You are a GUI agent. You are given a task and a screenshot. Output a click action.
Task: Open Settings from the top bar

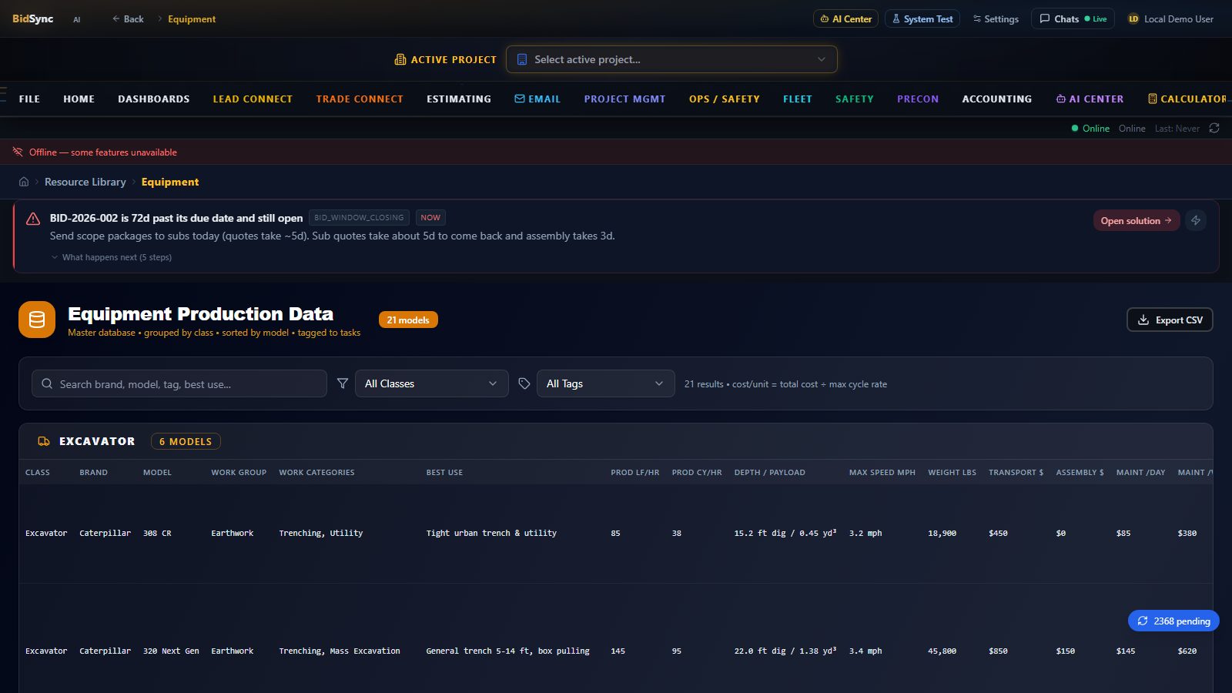pyautogui.click(x=996, y=18)
